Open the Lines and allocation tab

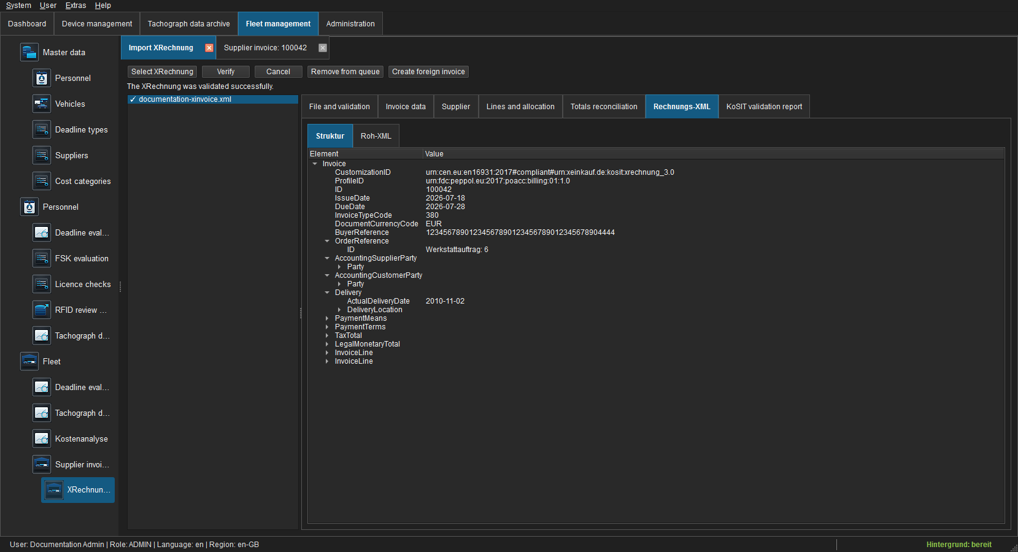coord(520,107)
